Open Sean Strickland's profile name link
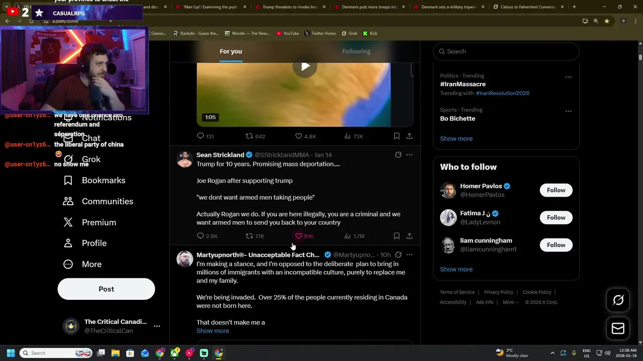The width and height of the screenshot is (643, 361). tap(220, 155)
